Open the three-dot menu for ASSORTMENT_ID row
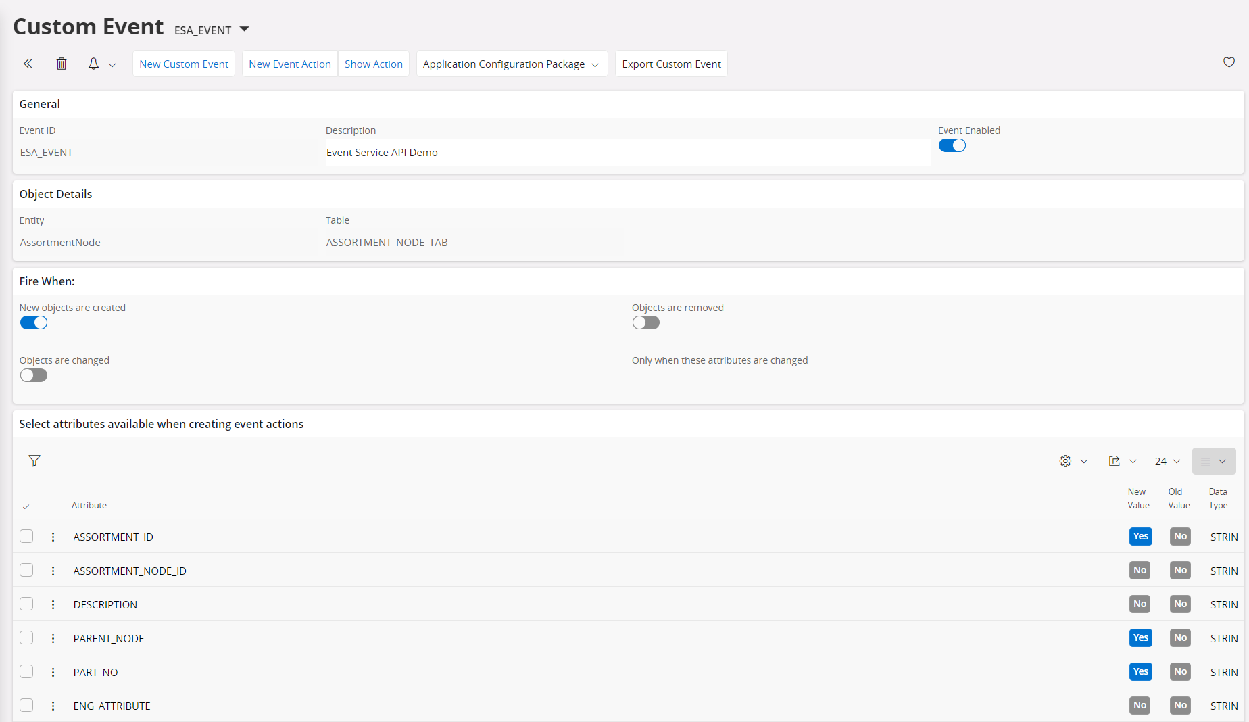Viewport: 1249px width, 722px height. coord(53,537)
